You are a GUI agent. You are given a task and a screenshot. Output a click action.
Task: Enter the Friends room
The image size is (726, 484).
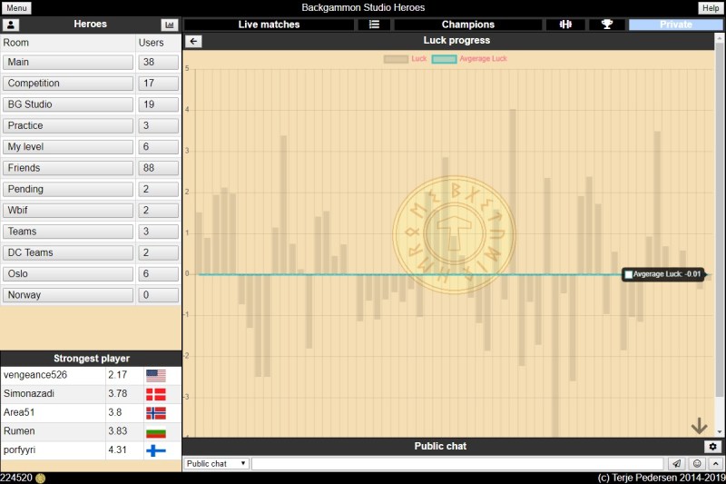point(67,168)
